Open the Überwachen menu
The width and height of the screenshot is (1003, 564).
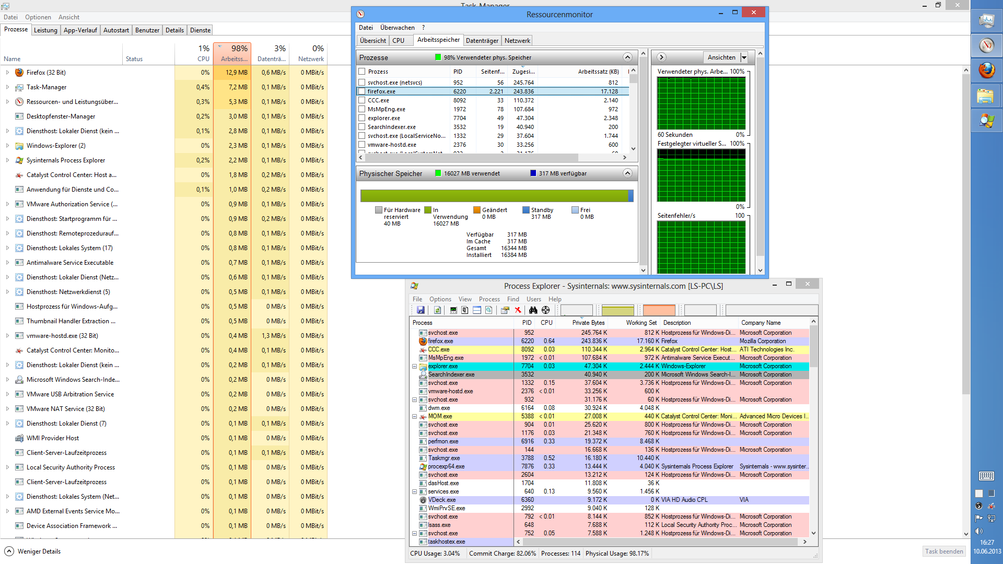(397, 28)
